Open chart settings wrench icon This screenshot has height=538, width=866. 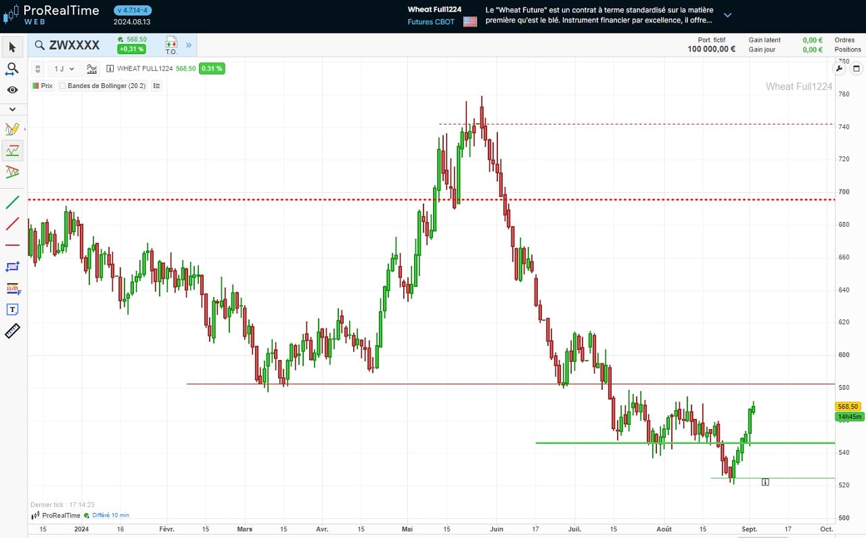(840, 68)
